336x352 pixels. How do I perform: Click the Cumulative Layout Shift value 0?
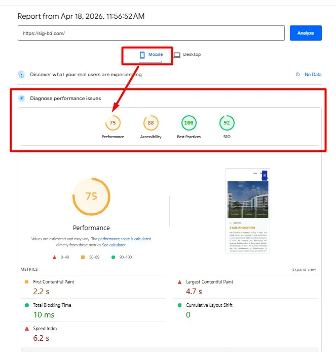pyautogui.click(x=188, y=315)
